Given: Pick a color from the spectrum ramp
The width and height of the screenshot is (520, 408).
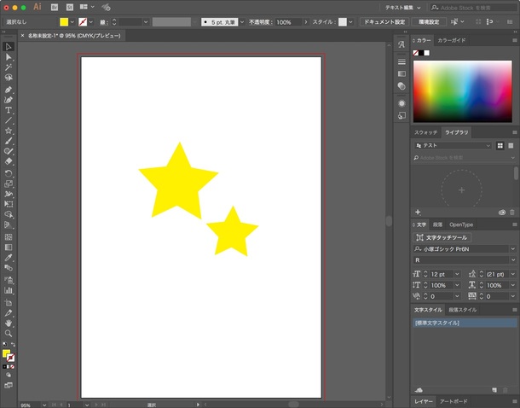Looking at the screenshot, I should tap(462, 91).
